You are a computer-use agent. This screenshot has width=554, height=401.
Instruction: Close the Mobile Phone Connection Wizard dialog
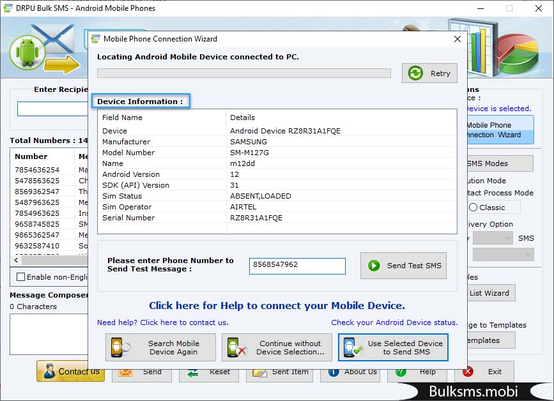(x=457, y=39)
